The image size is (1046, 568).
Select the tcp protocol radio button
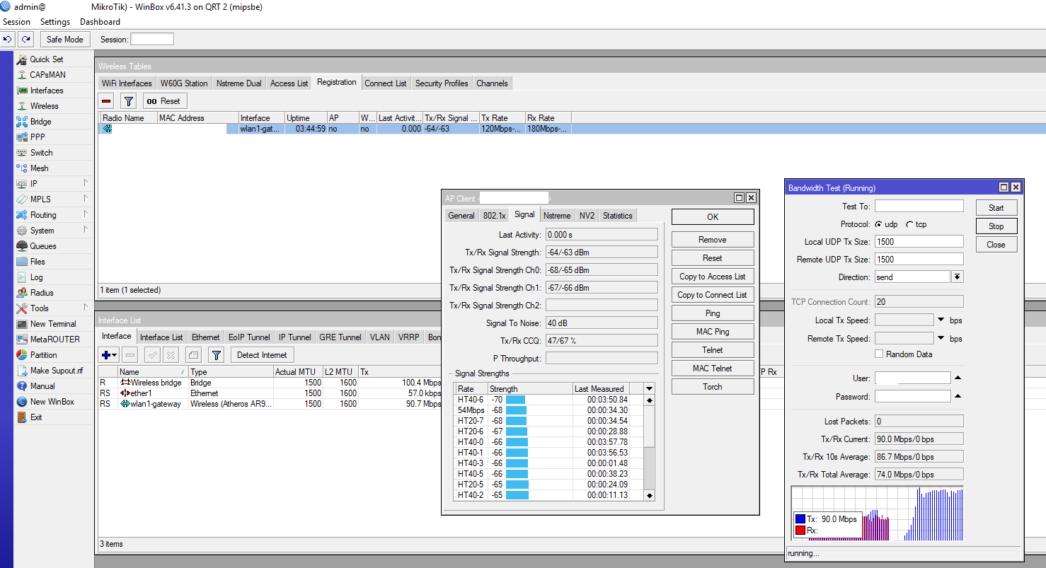909,224
